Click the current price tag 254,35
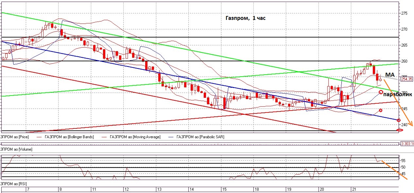Viewport: 414px width, 193px height. click(x=406, y=79)
